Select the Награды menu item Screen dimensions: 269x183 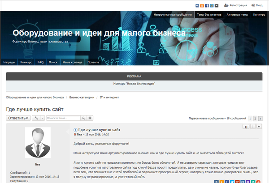click(x=9, y=62)
